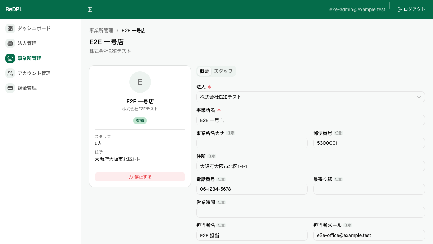
Task: Click the 有効 status badge
Action: point(140,120)
